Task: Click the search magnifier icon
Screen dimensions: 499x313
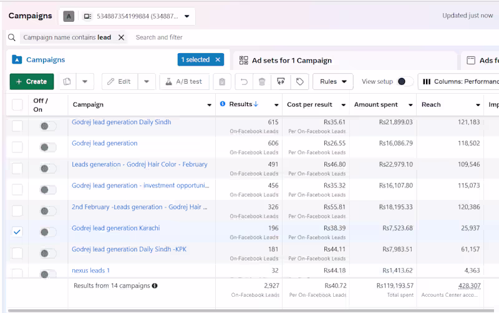Action: pos(11,37)
